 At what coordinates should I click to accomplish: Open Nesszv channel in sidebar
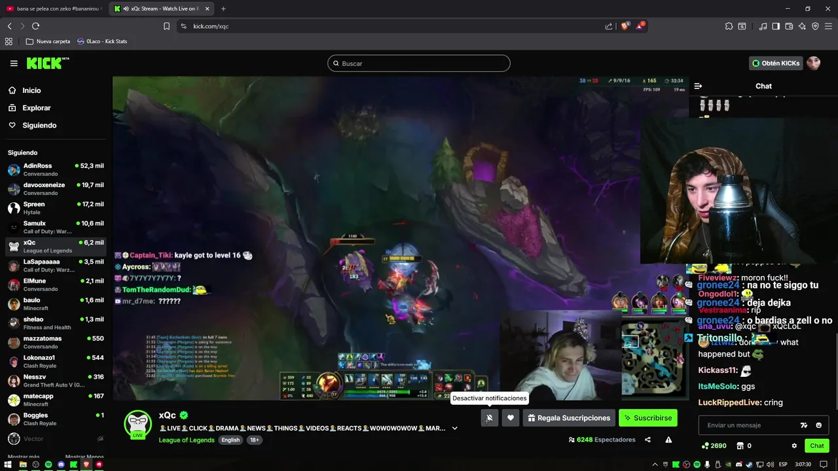pos(56,381)
